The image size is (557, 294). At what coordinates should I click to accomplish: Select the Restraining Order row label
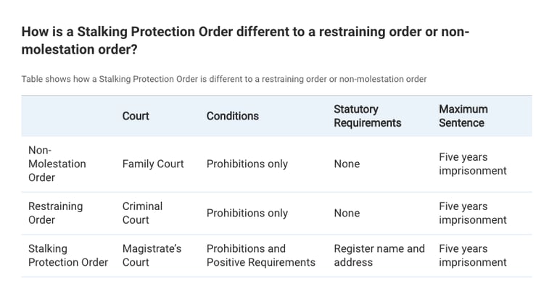pos(55,213)
